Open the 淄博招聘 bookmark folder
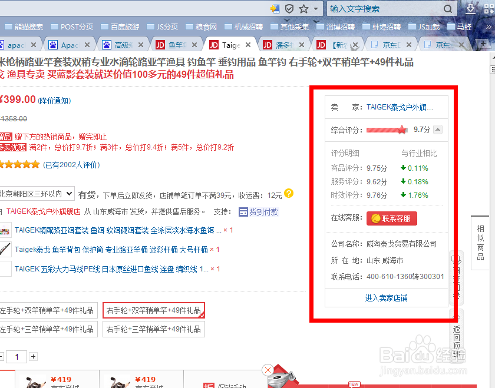This screenshot has width=495, height=388. [336, 27]
